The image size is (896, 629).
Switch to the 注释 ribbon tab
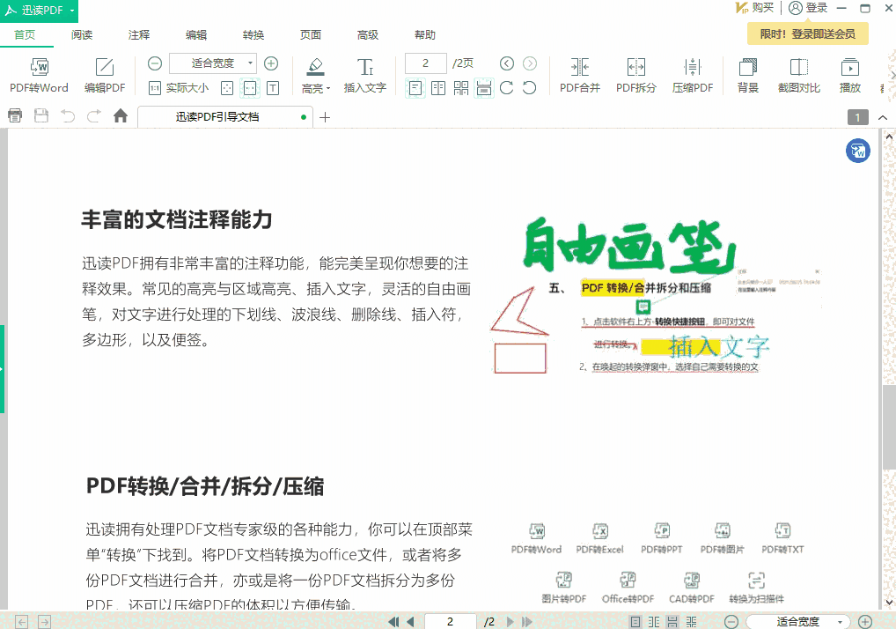point(139,35)
